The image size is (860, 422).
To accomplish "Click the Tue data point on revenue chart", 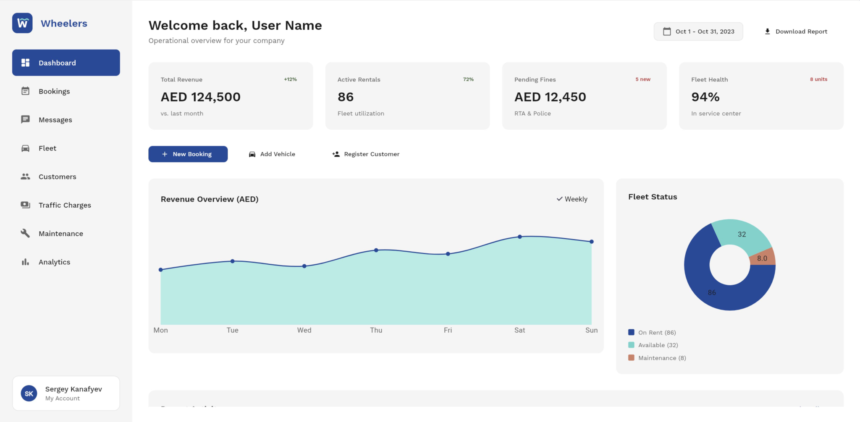I will coord(233,261).
